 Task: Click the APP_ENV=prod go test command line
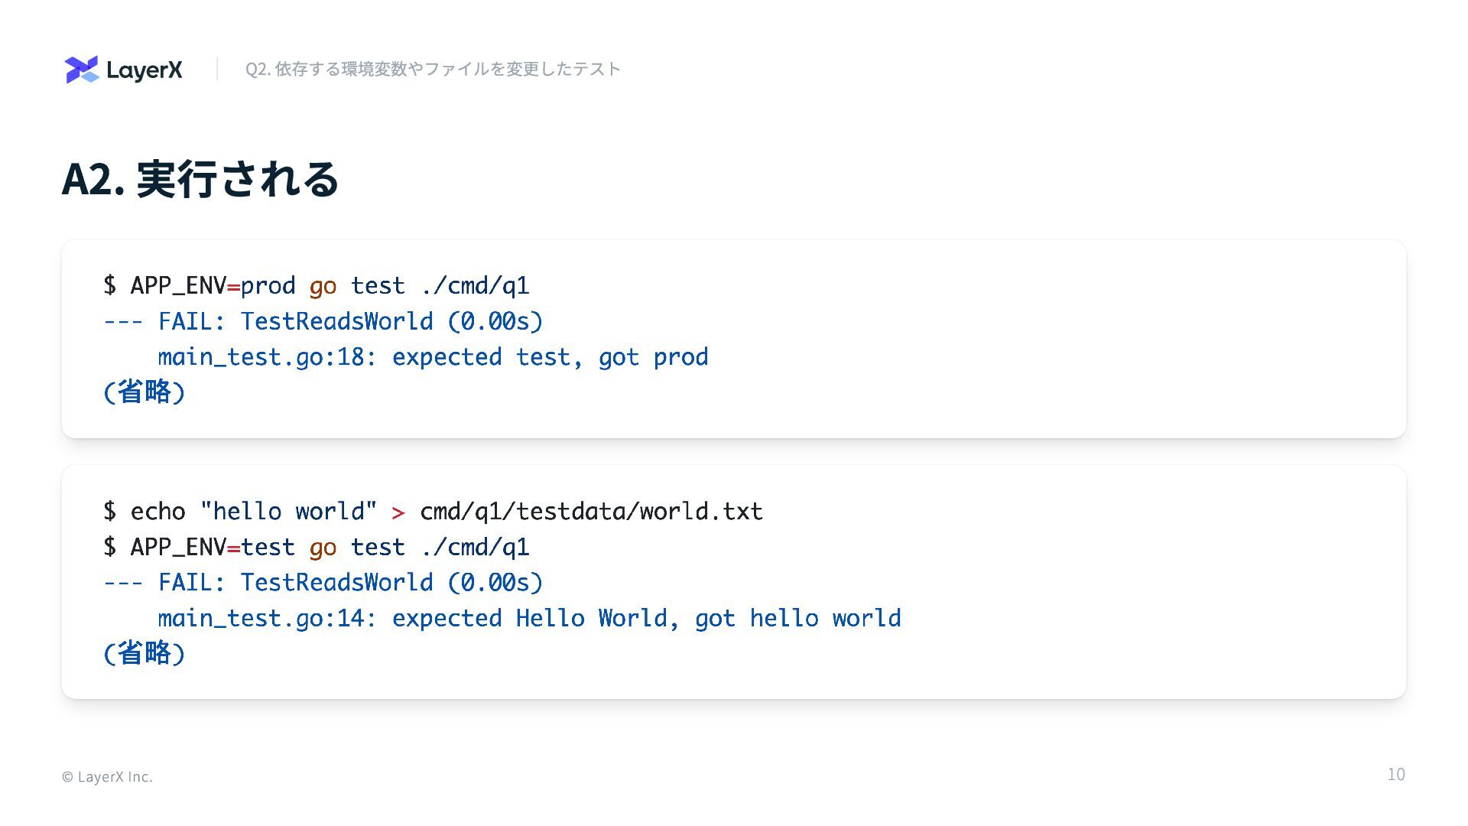click(316, 286)
